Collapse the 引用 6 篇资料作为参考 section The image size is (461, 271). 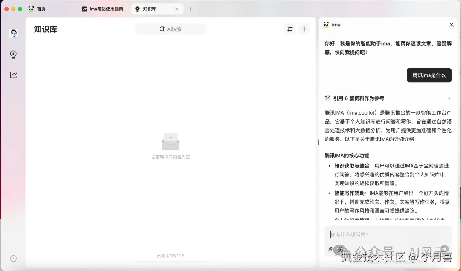[449, 98]
